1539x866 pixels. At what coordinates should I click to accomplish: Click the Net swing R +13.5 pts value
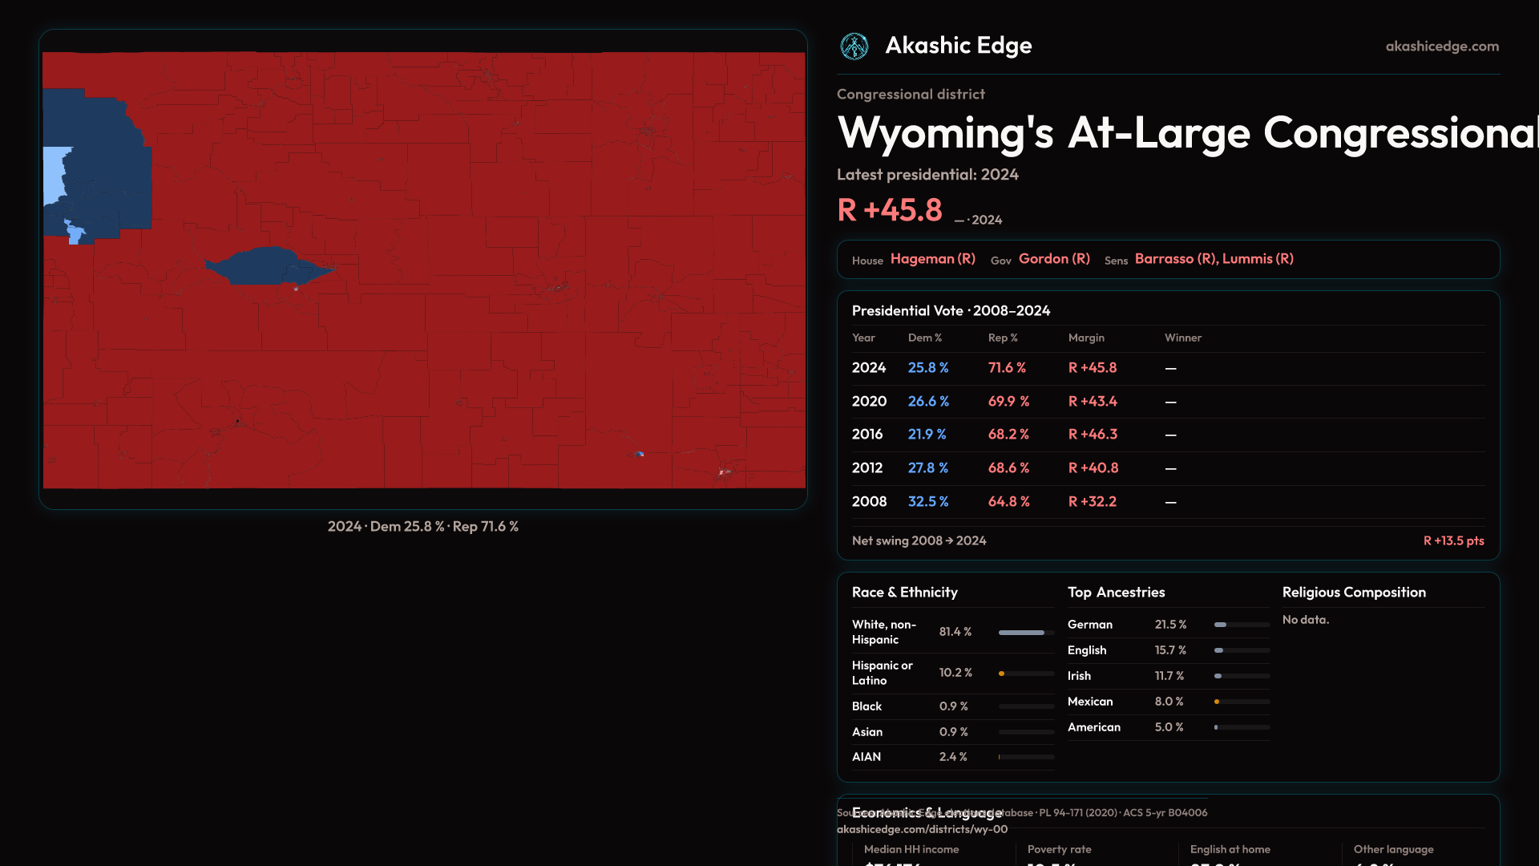click(x=1452, y=541)
